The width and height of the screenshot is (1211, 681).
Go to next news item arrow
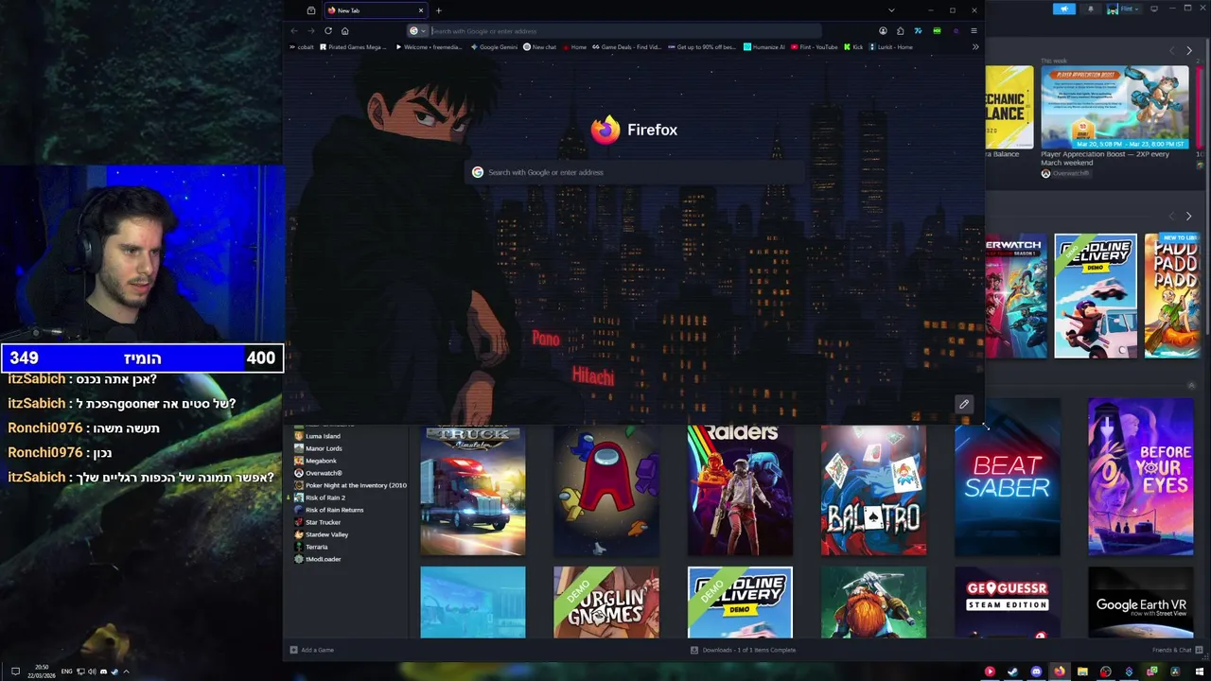pyautogui.click(x=1189, y=50)
